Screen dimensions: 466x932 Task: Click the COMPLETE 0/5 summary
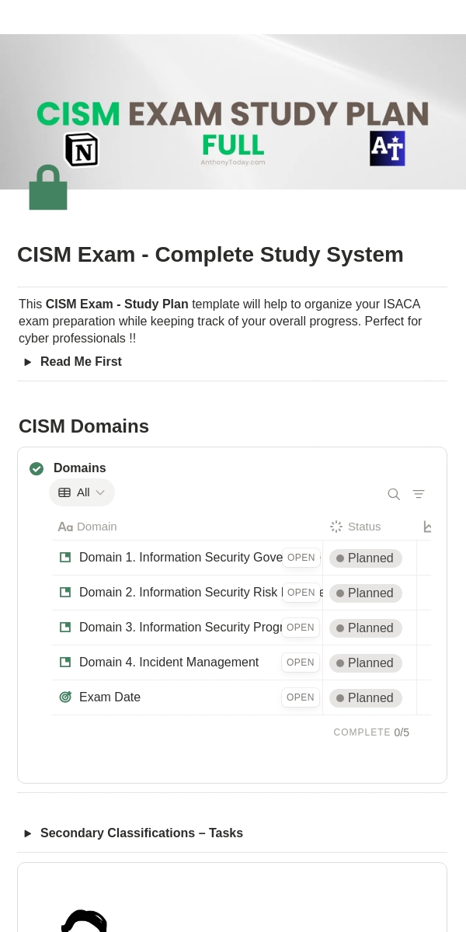pos(371,732)
